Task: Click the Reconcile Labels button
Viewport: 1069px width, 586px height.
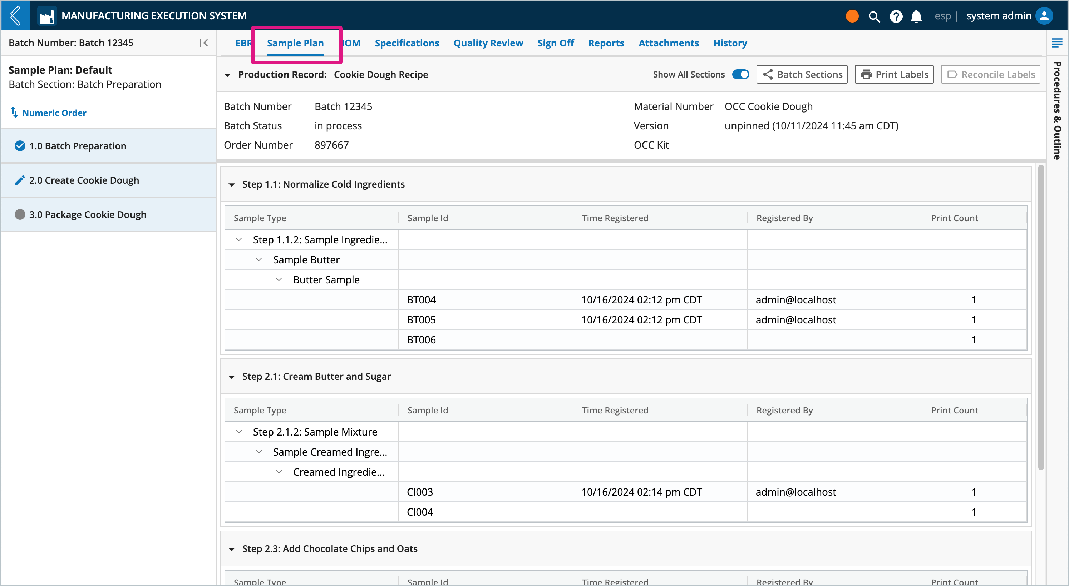Action: [990, 74]
